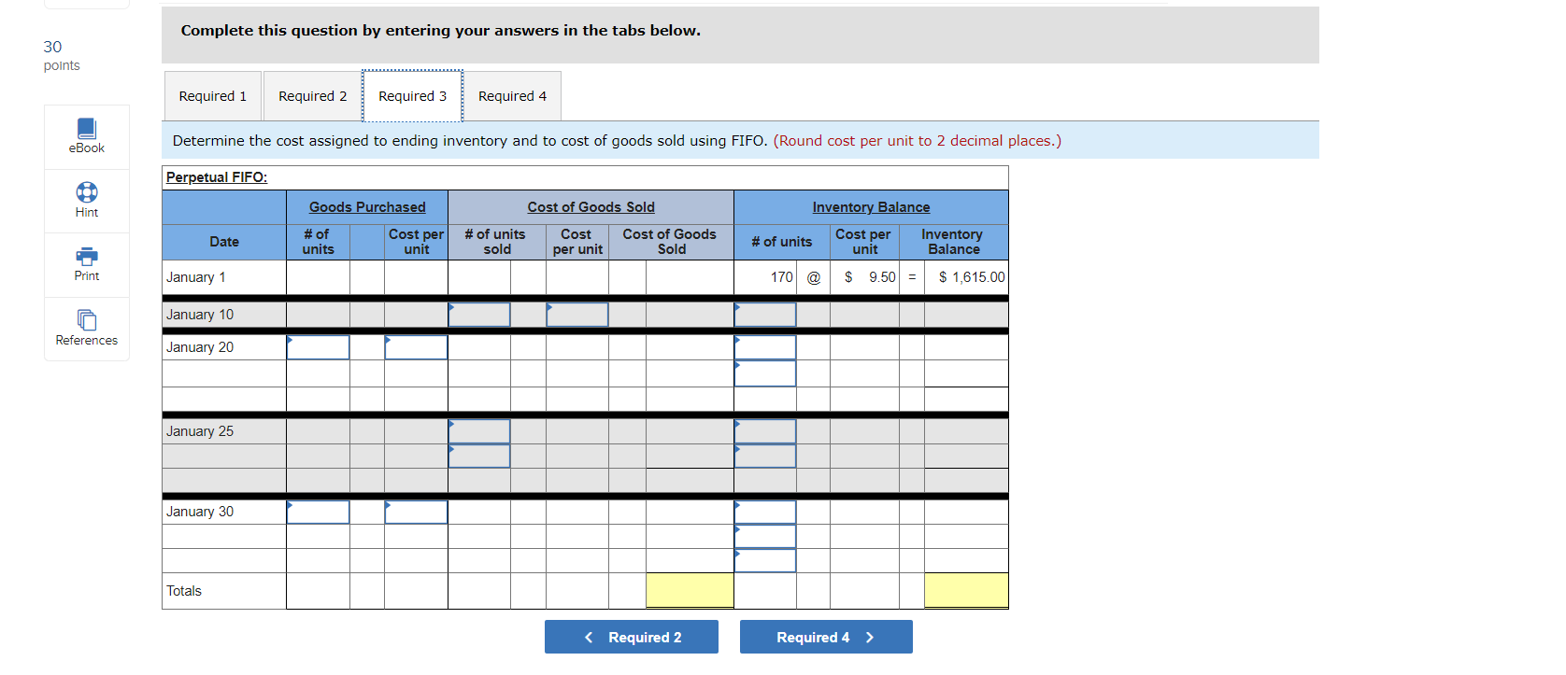Click the January 25 date row label
The height and width of the screenshot is (675, 1566).
200,431
